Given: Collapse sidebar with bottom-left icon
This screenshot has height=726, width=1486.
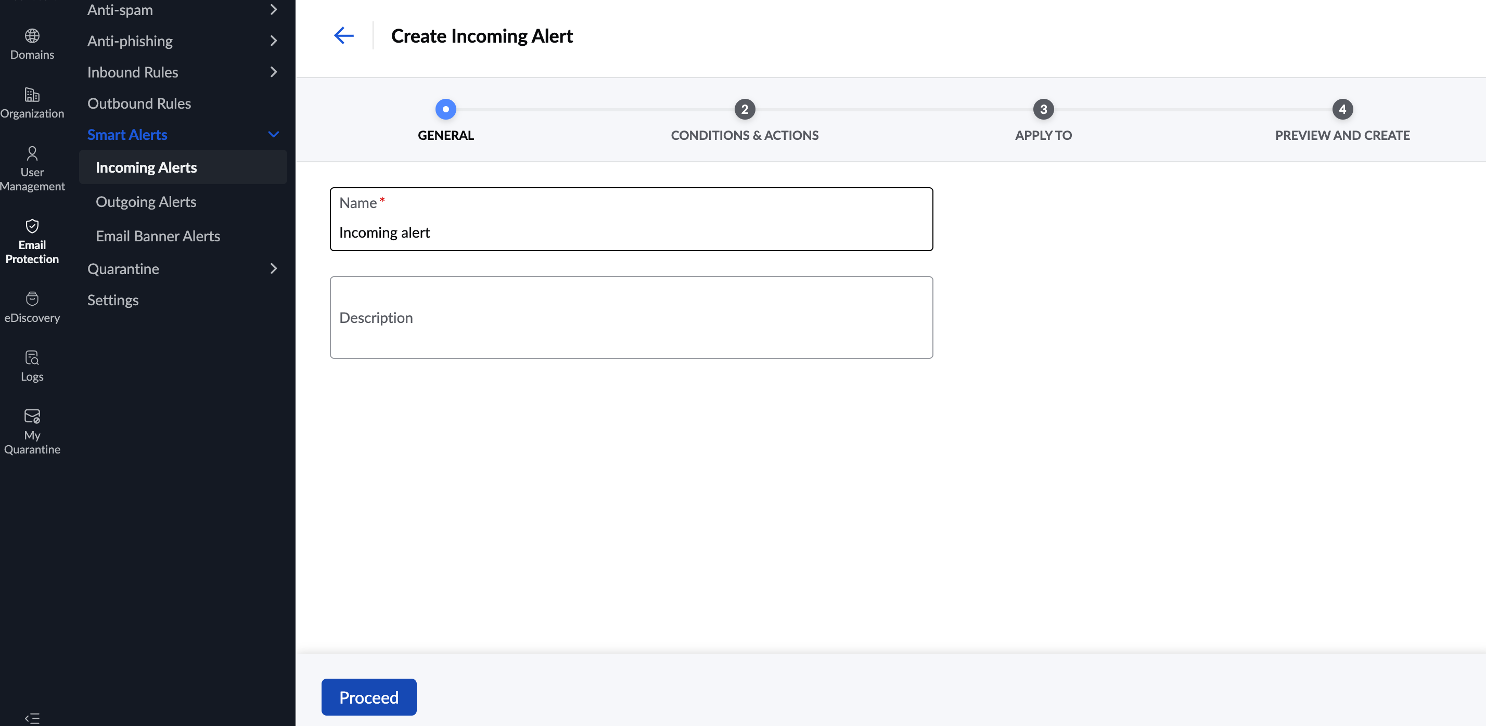Looking at the screenshot, I should click(32, 718).
